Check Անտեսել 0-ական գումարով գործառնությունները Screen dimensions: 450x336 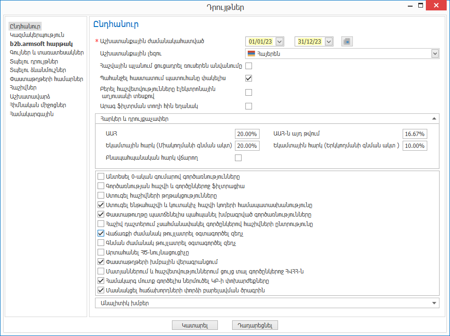click(101, 176)
